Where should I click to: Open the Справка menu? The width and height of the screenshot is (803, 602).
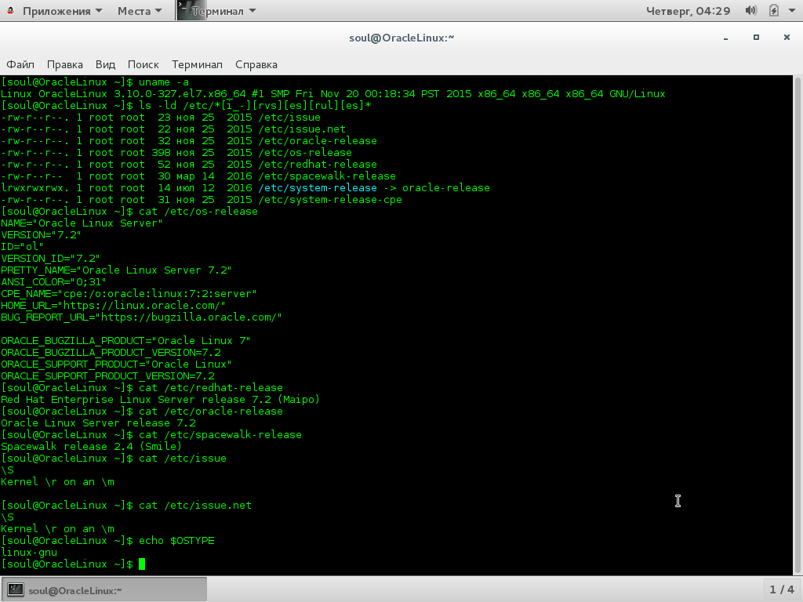(256, 64)
